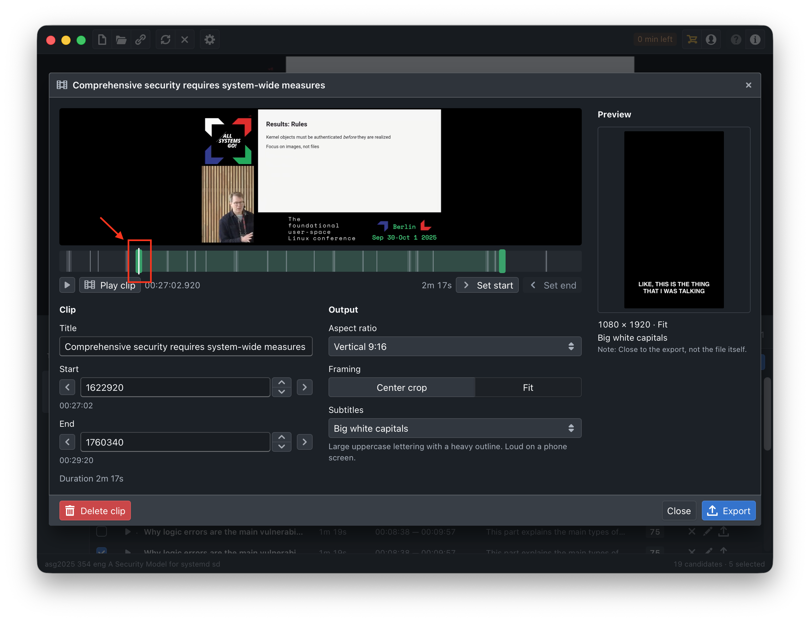Click the shopping cart icon
This screenshot has height=622, width=810.
pos(692,40)
